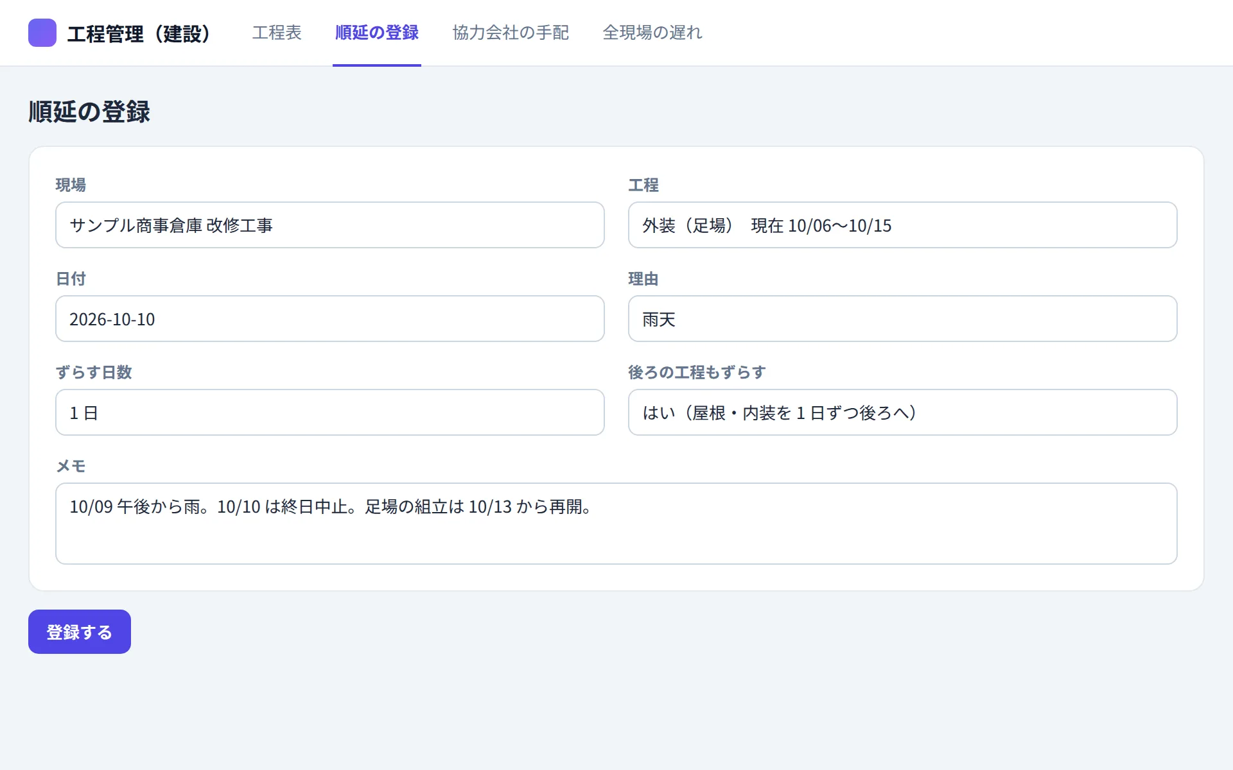Open the 工程表 tab
Image resolution: width=1233 pixels, height=770 pixels.
coord(277,33)
